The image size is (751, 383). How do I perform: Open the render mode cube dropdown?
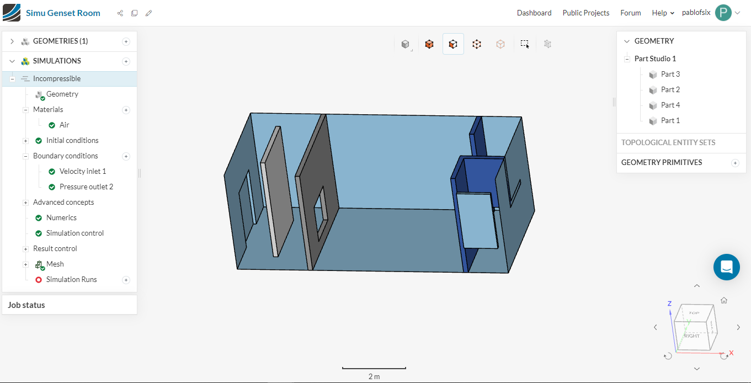point(406,44)
